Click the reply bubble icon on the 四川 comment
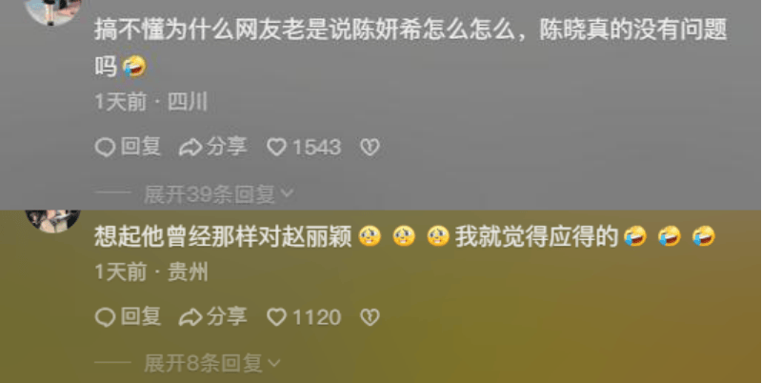The width and height of the screenshot is (762, 383). pos(105,148)
